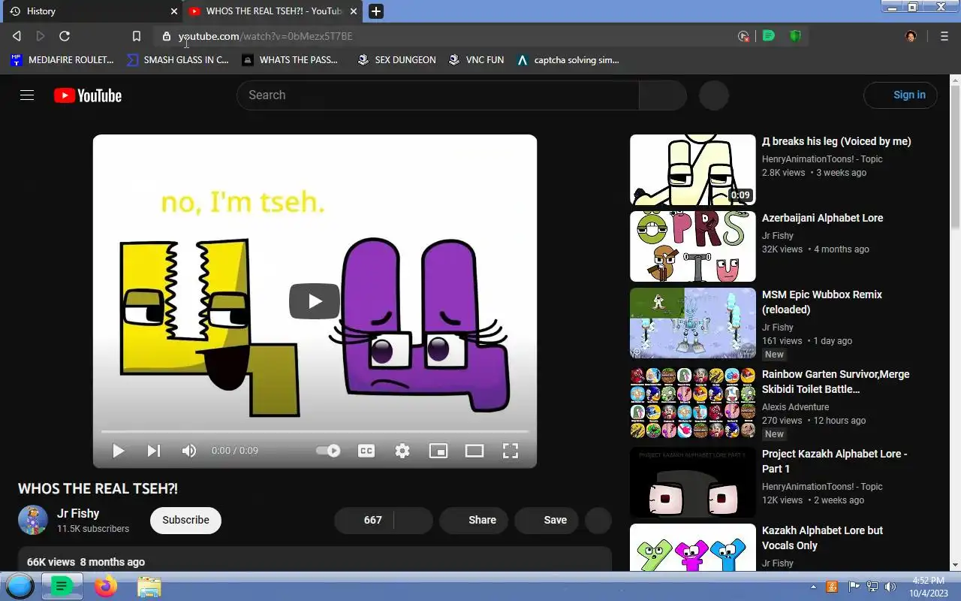
Task: Open captcha solving sim... bookmark
Action: tap(568, 59)
